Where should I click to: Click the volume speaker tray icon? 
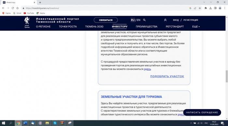pyautogui.click(x=202, y=123)
